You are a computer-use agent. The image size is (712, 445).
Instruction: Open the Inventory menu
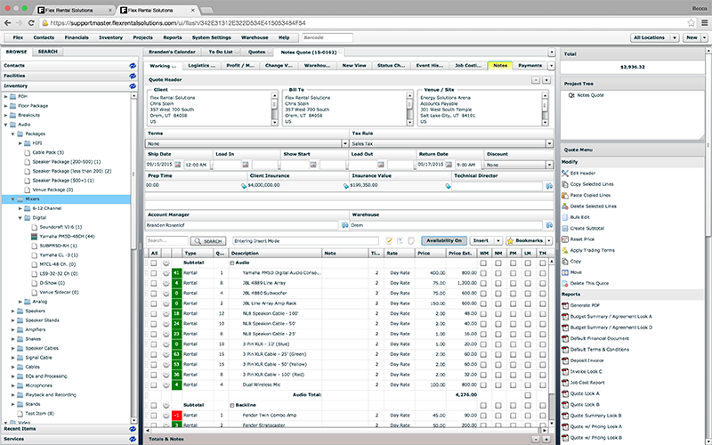click(x=110, y=37)
